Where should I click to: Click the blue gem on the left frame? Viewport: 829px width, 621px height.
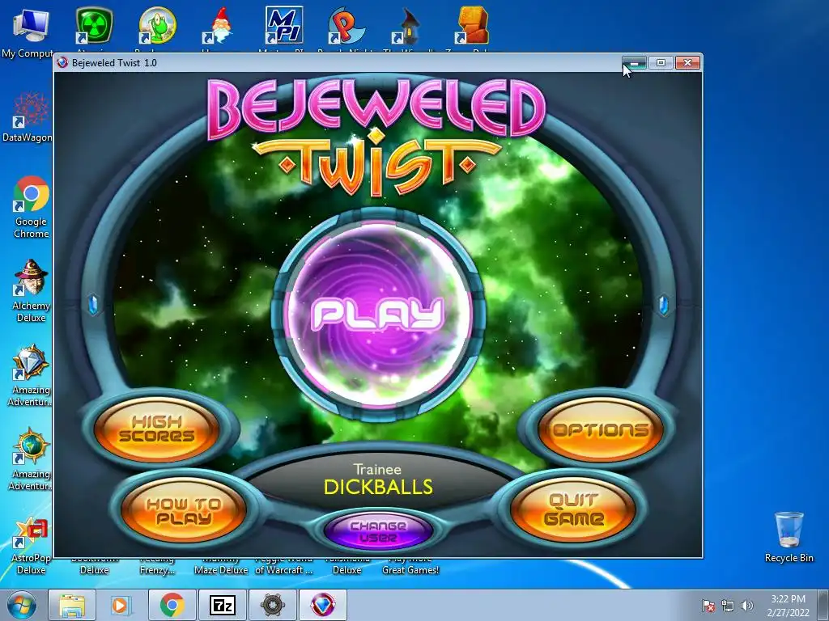point(93,305)
